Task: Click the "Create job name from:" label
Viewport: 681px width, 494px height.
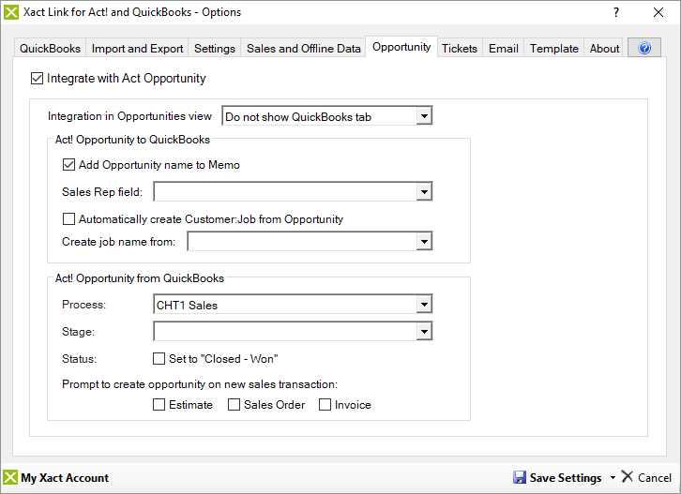Action: pos(118,242)
